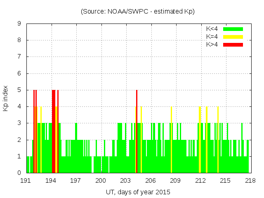
Task: Click the red Kp=5 bar near day 204
Action: coord(137,132)
